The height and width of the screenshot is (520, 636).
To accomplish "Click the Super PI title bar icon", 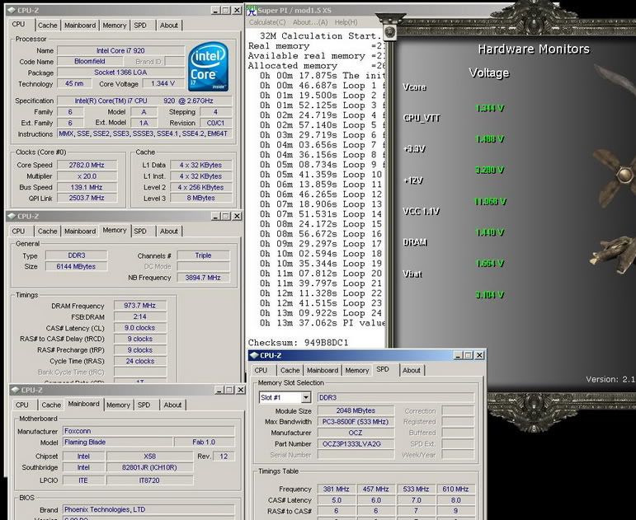I will coord(251,10).
